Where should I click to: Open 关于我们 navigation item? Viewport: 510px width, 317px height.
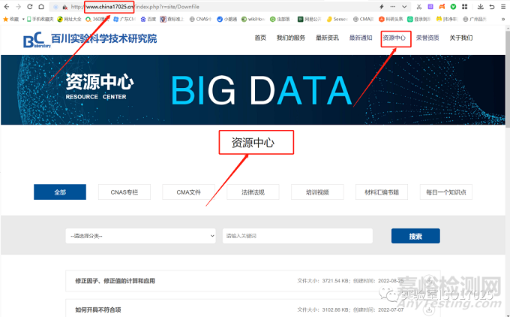(461, 38)
